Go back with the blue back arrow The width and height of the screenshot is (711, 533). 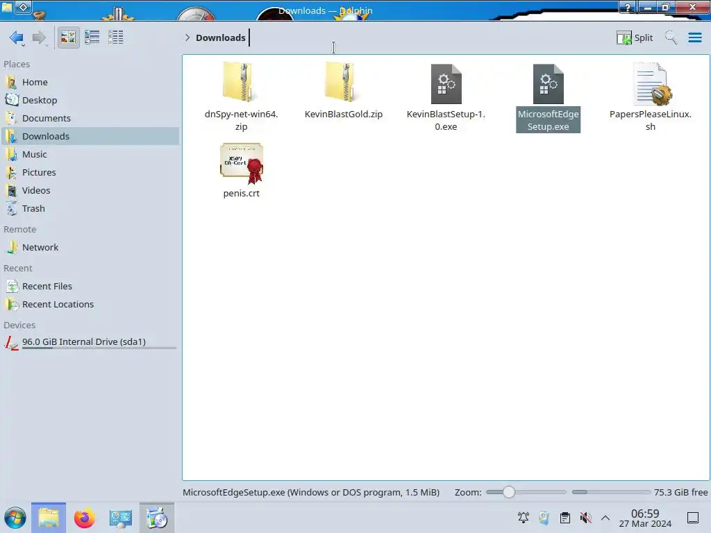[x=17, y=37]
